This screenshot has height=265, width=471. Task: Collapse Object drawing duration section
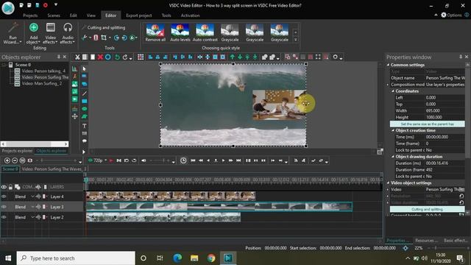coord(393,157)
